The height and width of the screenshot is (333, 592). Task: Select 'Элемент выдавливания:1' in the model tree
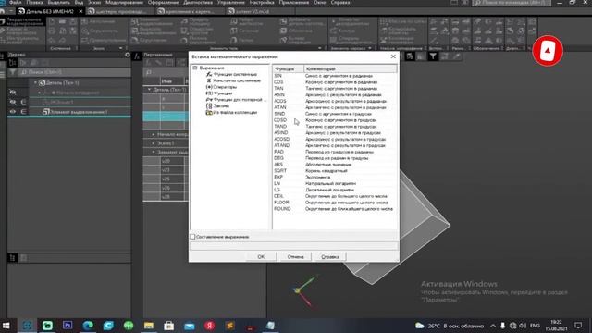pos(79,112)
